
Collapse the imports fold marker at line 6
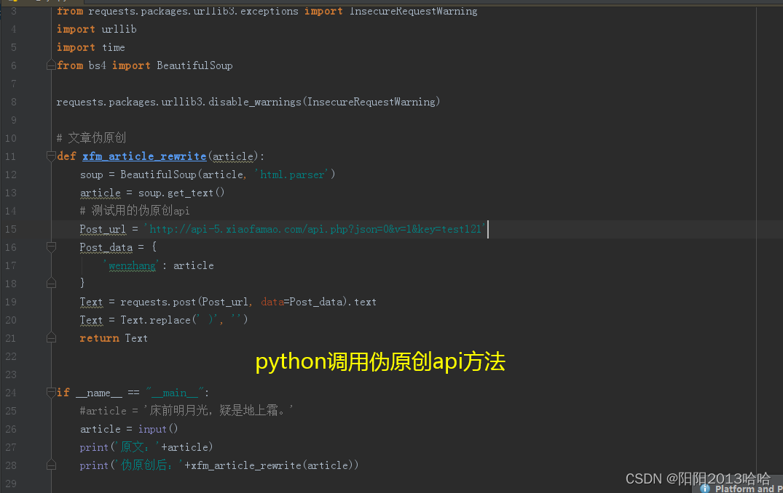coord(51,65)
